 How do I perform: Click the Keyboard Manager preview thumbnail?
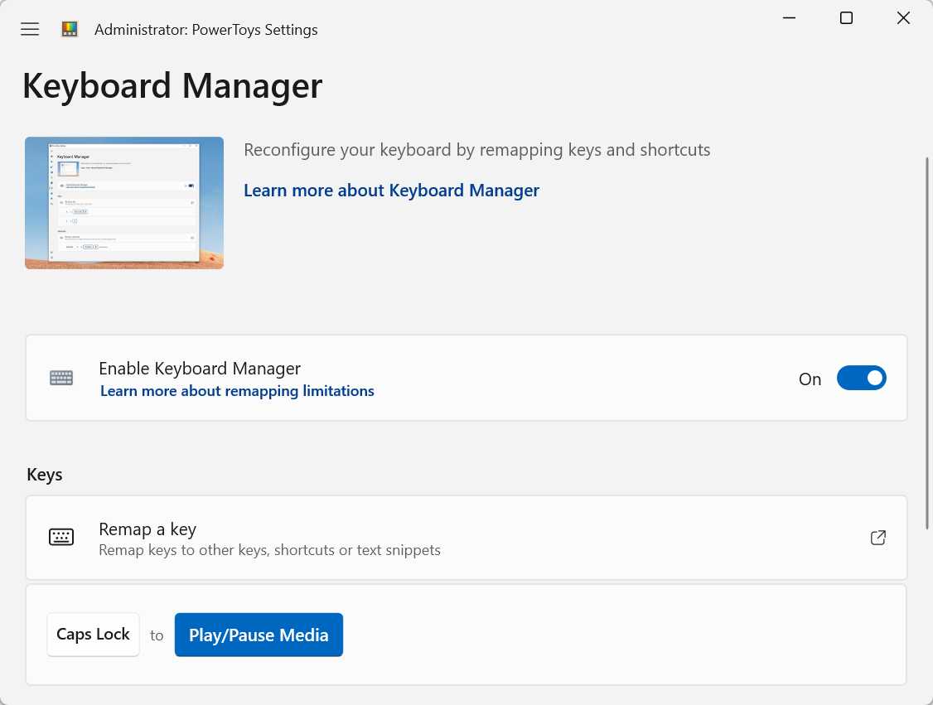click(124, 203)
